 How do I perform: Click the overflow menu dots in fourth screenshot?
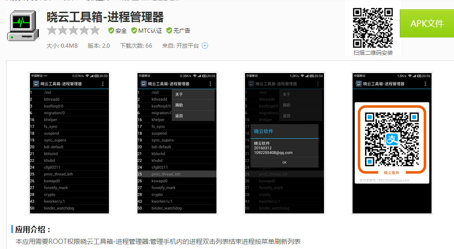pyautogui.click(x=425, y=84)
